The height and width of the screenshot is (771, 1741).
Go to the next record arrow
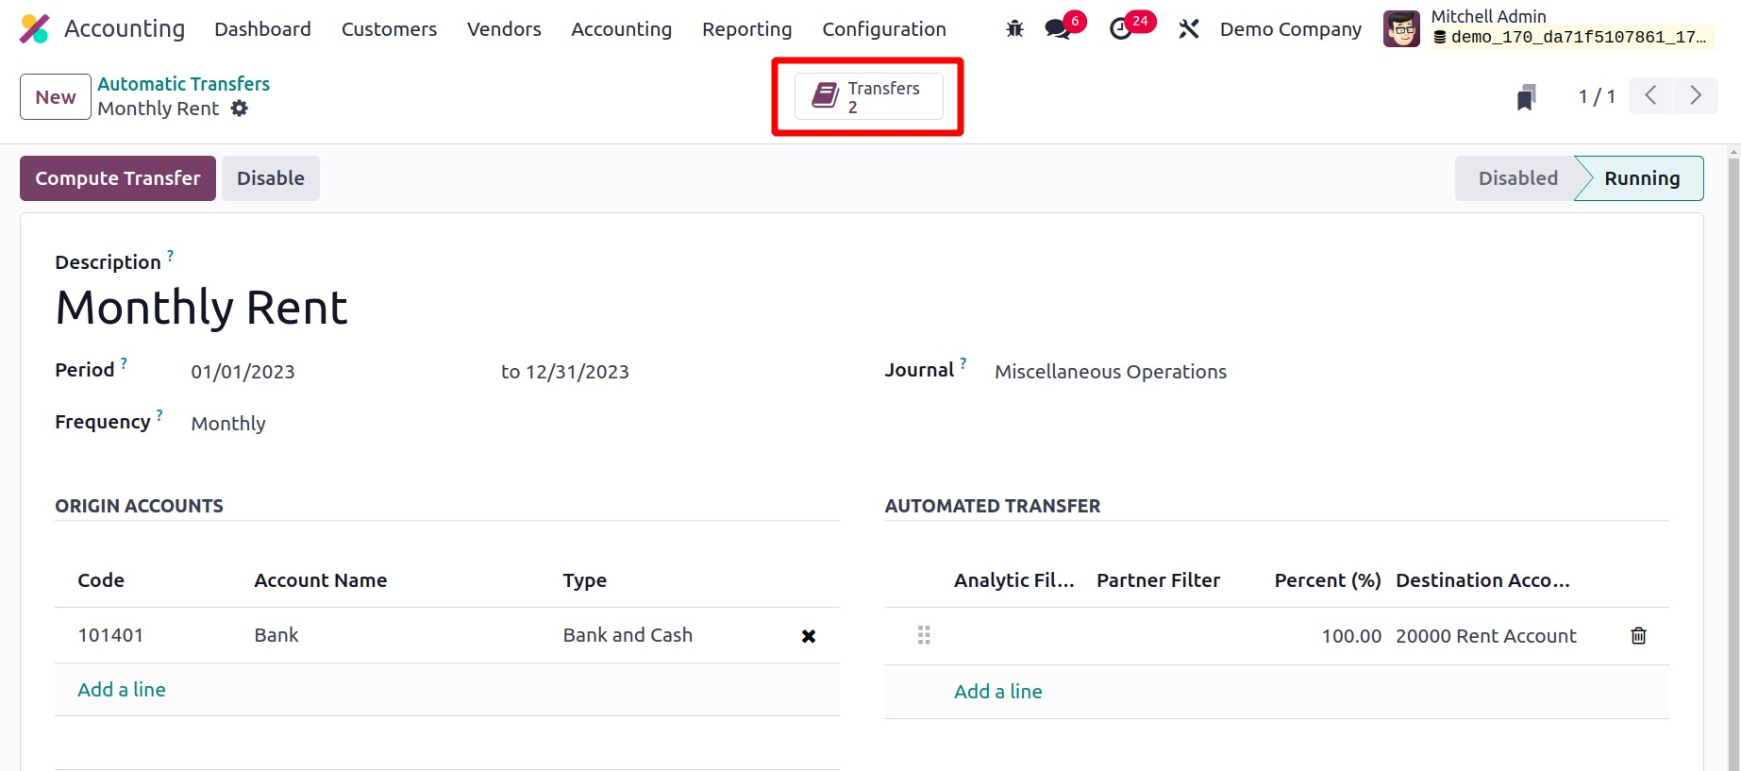(x=1695, y=96)
